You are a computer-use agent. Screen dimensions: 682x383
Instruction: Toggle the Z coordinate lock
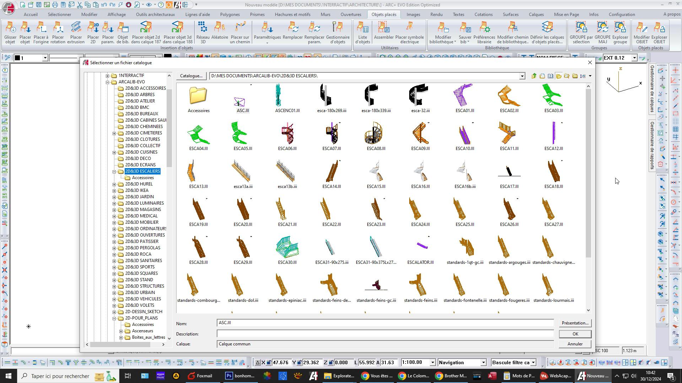331,362
